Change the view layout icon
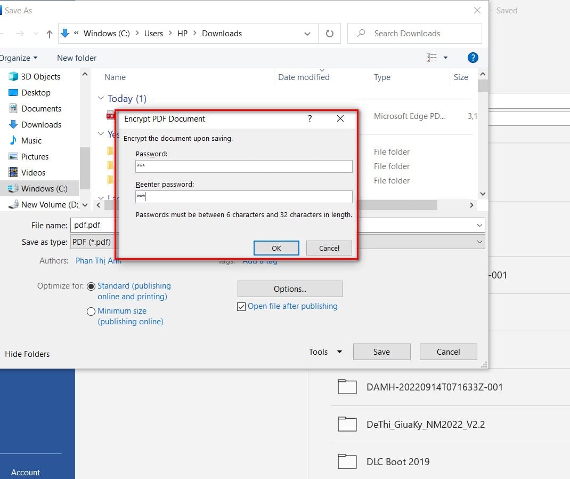This screenshot has height=479, width=570. pos(431,58)
